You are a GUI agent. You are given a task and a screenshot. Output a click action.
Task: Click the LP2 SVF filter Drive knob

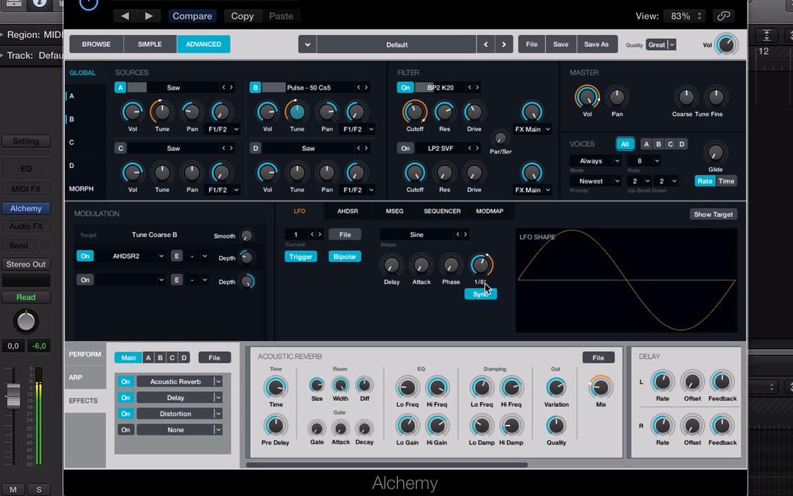pos(474,173)
